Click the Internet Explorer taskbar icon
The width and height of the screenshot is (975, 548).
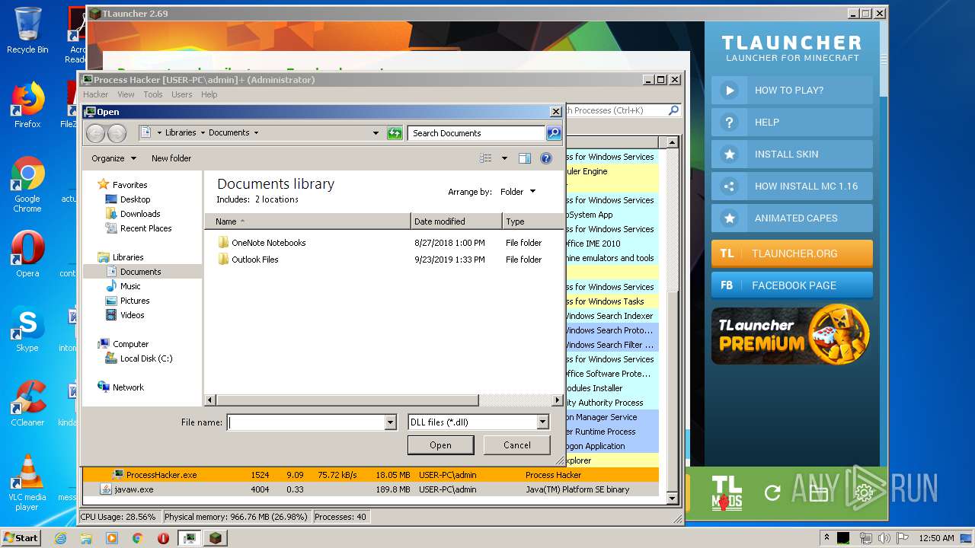60,538
